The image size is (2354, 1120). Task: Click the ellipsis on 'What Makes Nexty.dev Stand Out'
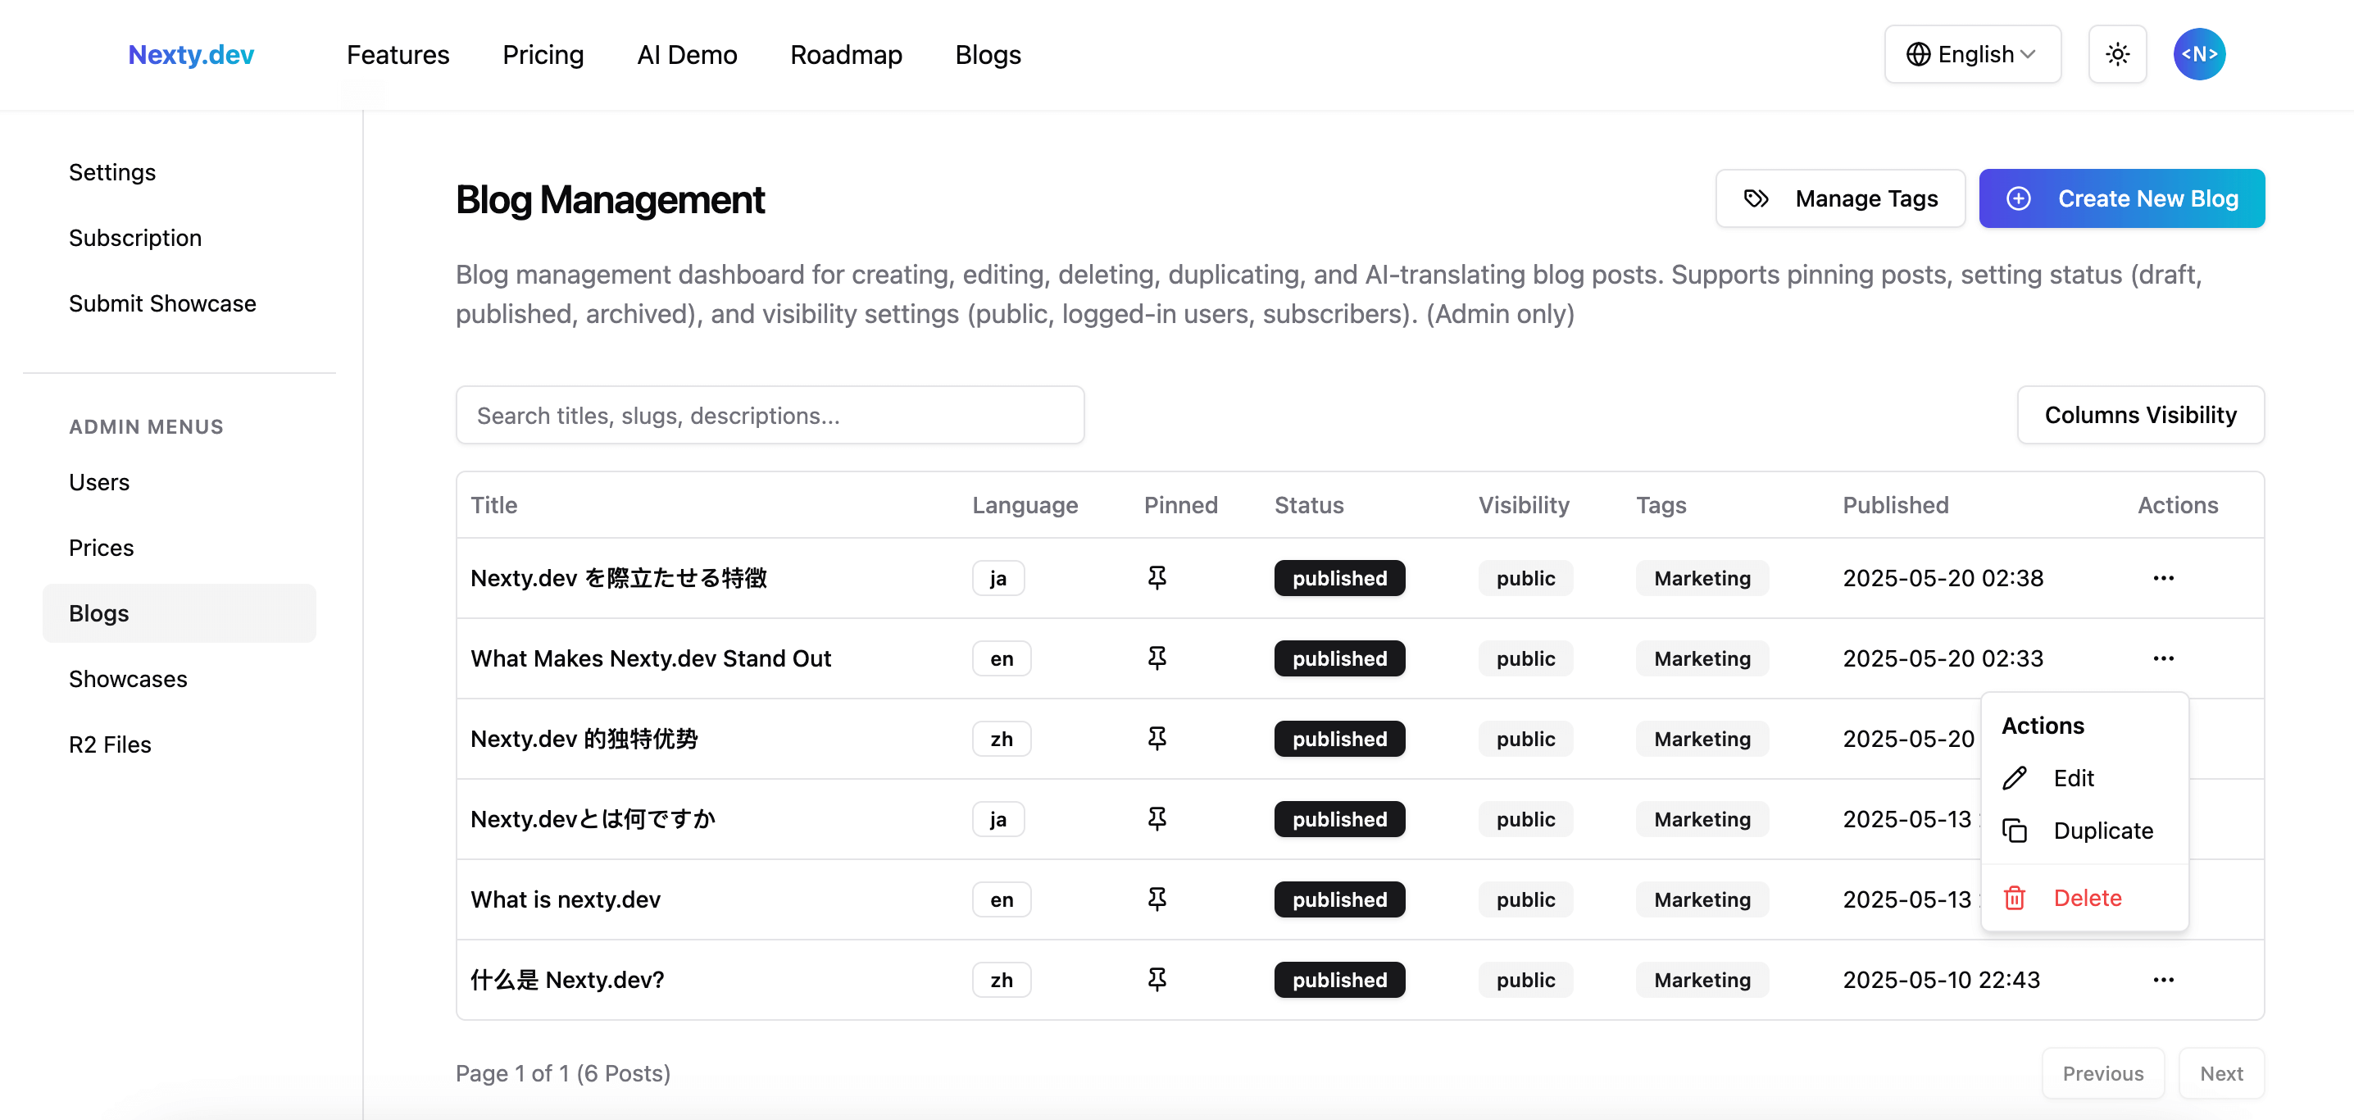tap(2162, 658)
